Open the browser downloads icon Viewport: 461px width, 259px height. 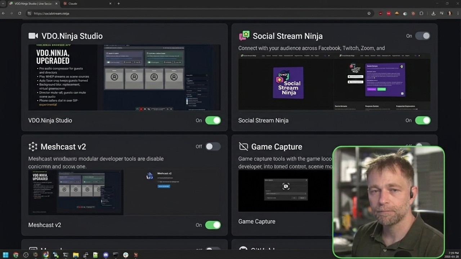(433, 13)
